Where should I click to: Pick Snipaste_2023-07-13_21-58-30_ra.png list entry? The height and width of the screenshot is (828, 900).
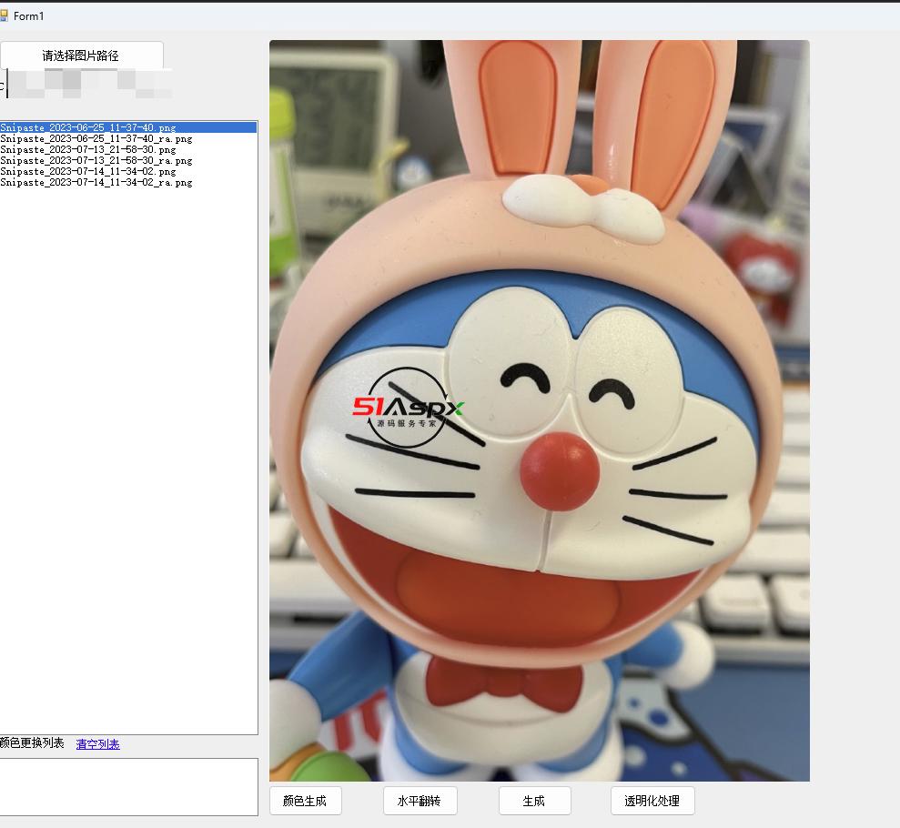(x=96, y=161)
